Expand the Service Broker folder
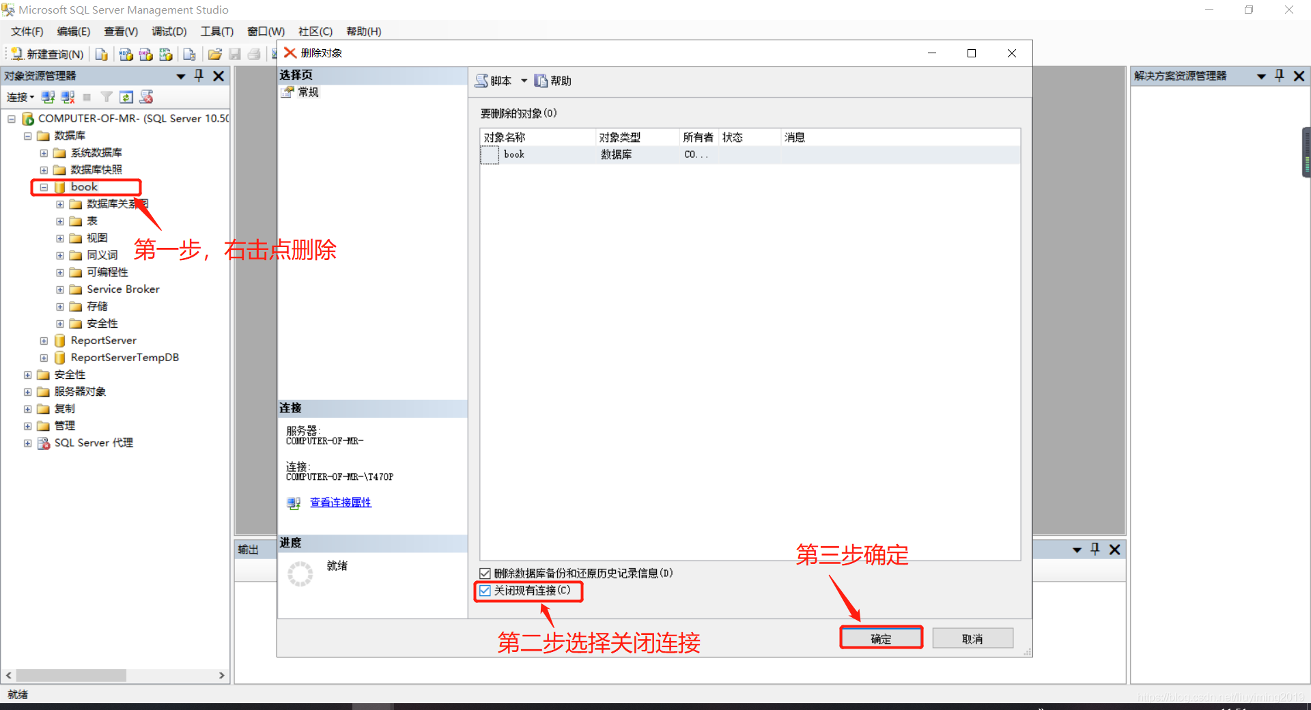This screenshot has width=1311, height=710. point(60,289)
